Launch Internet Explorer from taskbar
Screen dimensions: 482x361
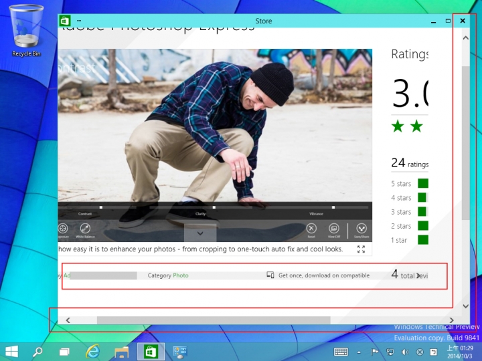93,352
